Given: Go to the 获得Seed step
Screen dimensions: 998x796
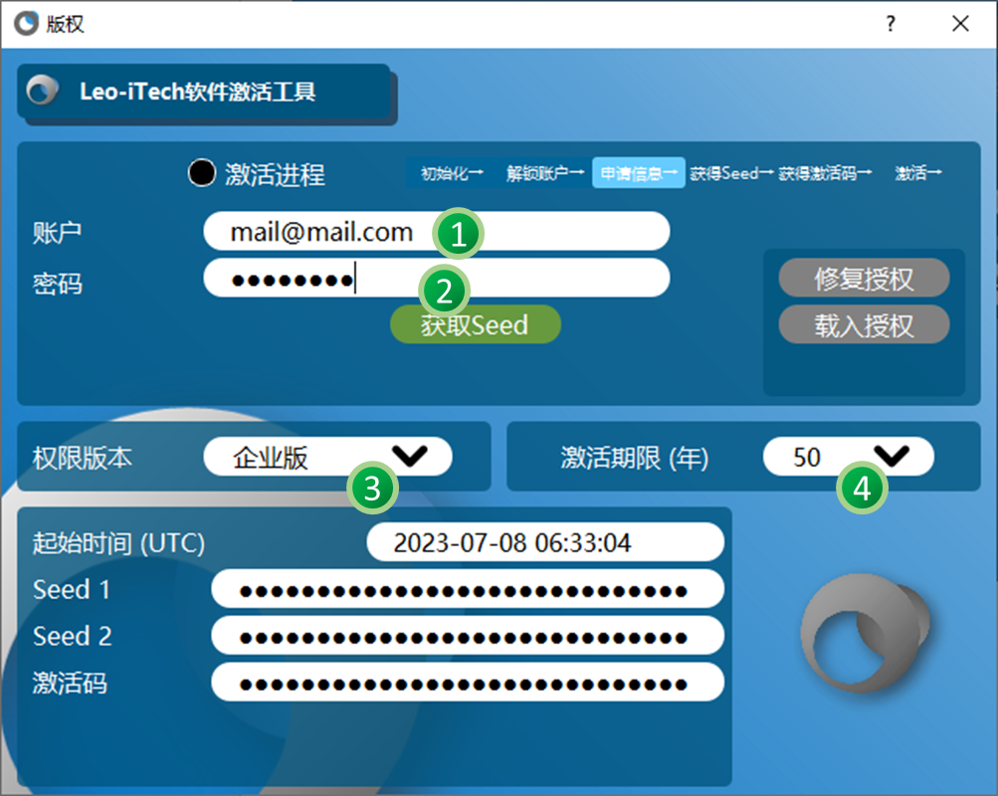Looking at the screenshot, I should click(x=731, y=173).
